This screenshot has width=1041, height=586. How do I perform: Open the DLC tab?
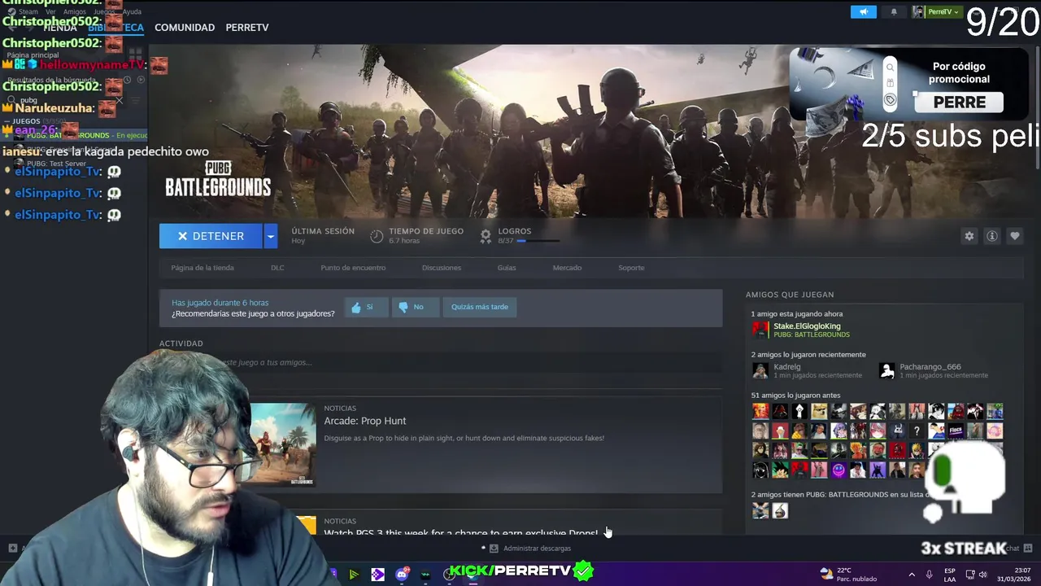click(x=277, y=268)
